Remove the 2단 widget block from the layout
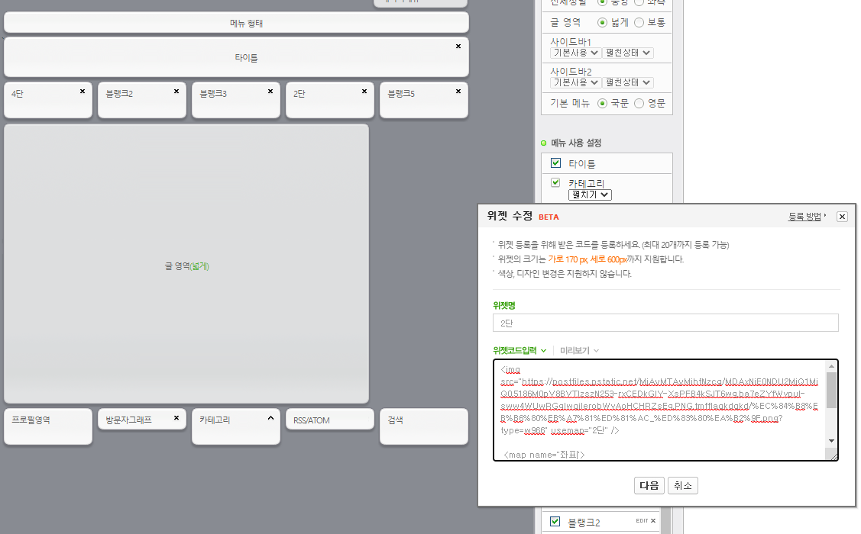 coord(364,92)
